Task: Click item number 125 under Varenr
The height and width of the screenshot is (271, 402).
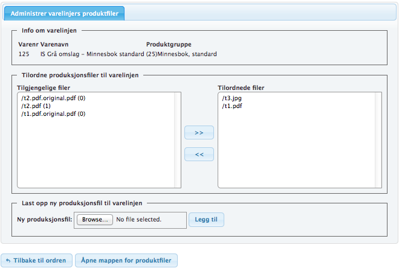Action: tap(24, 54)
